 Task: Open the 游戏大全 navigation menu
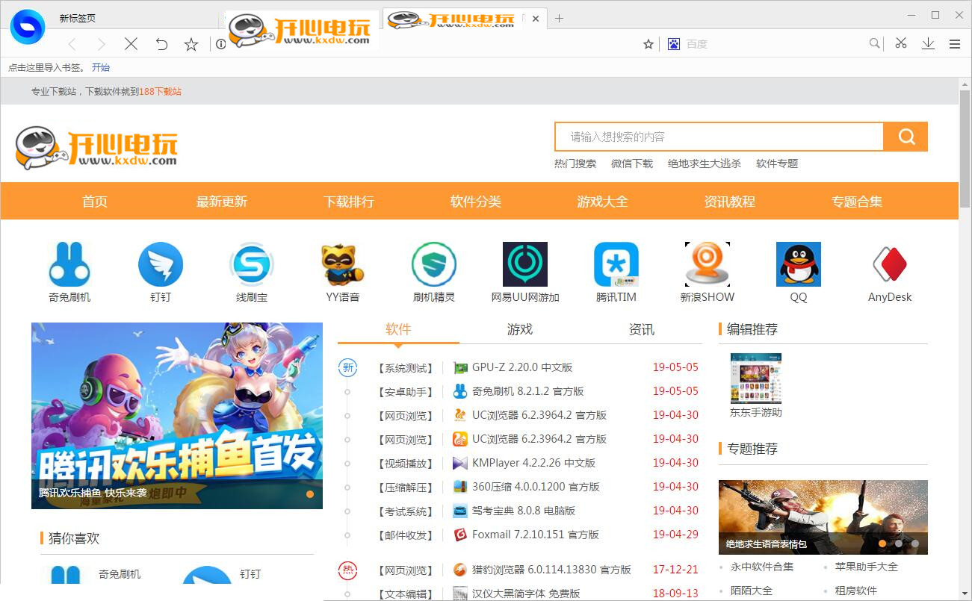pos(602,201)
